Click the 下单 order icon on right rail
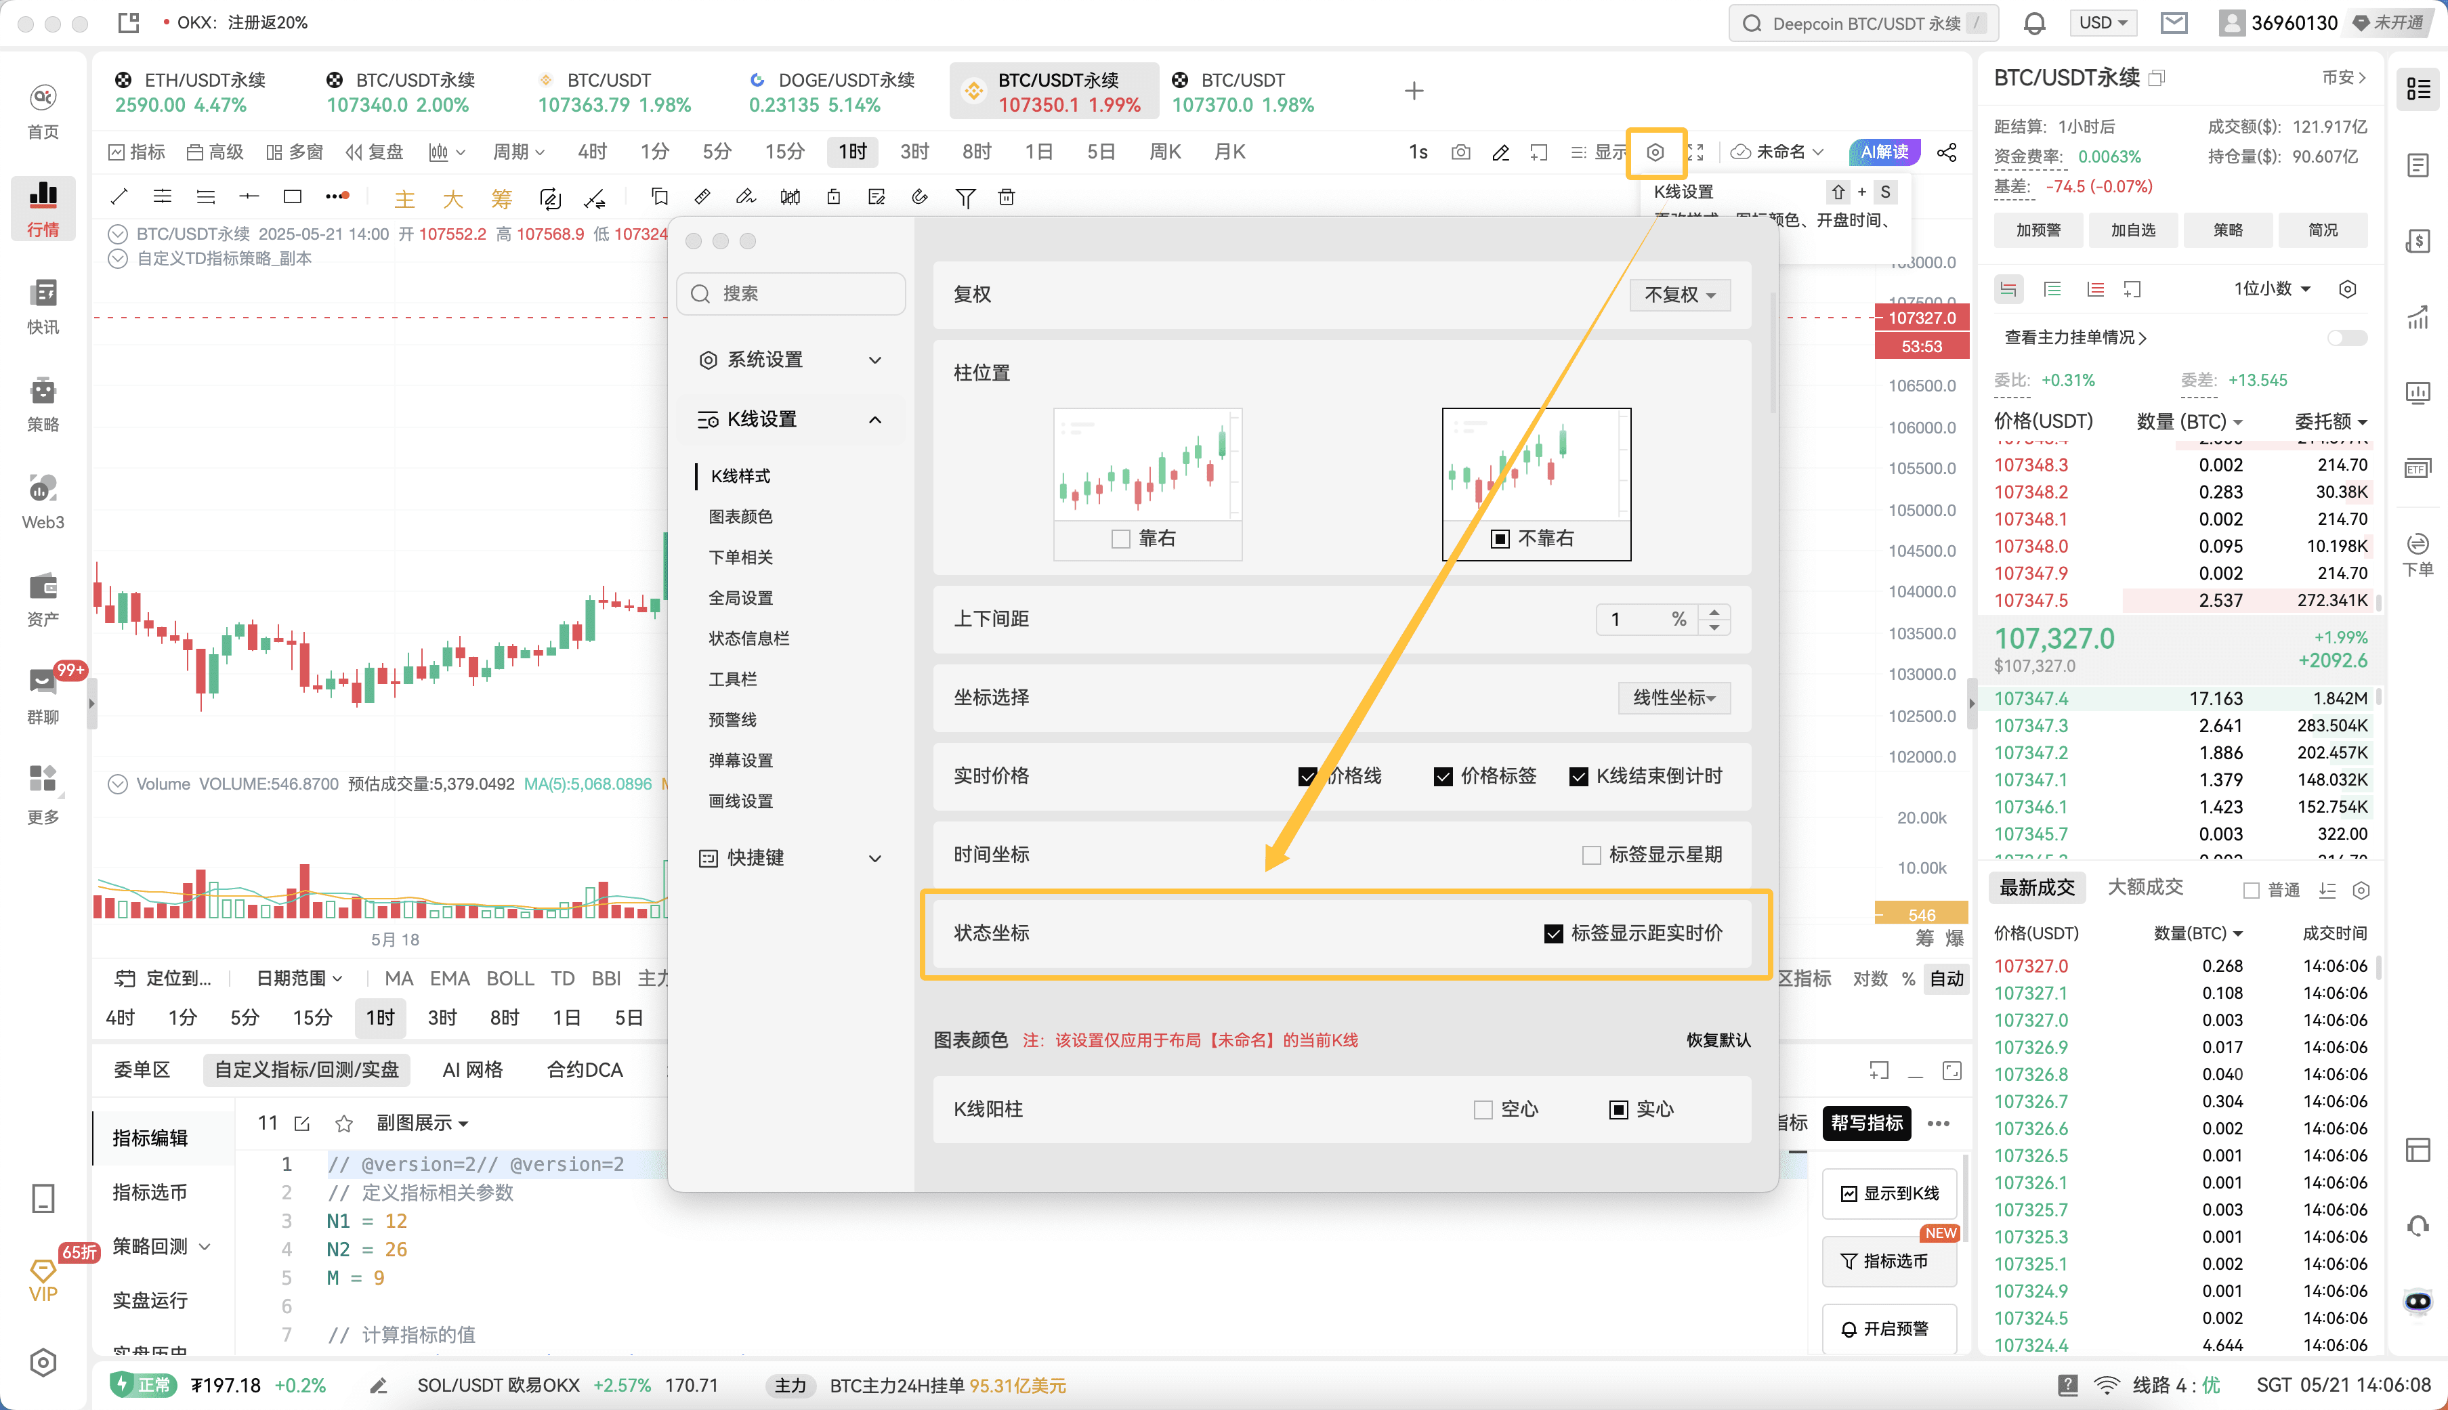The height and width of the screenshot is (1410, 2448). point(2418,554)
